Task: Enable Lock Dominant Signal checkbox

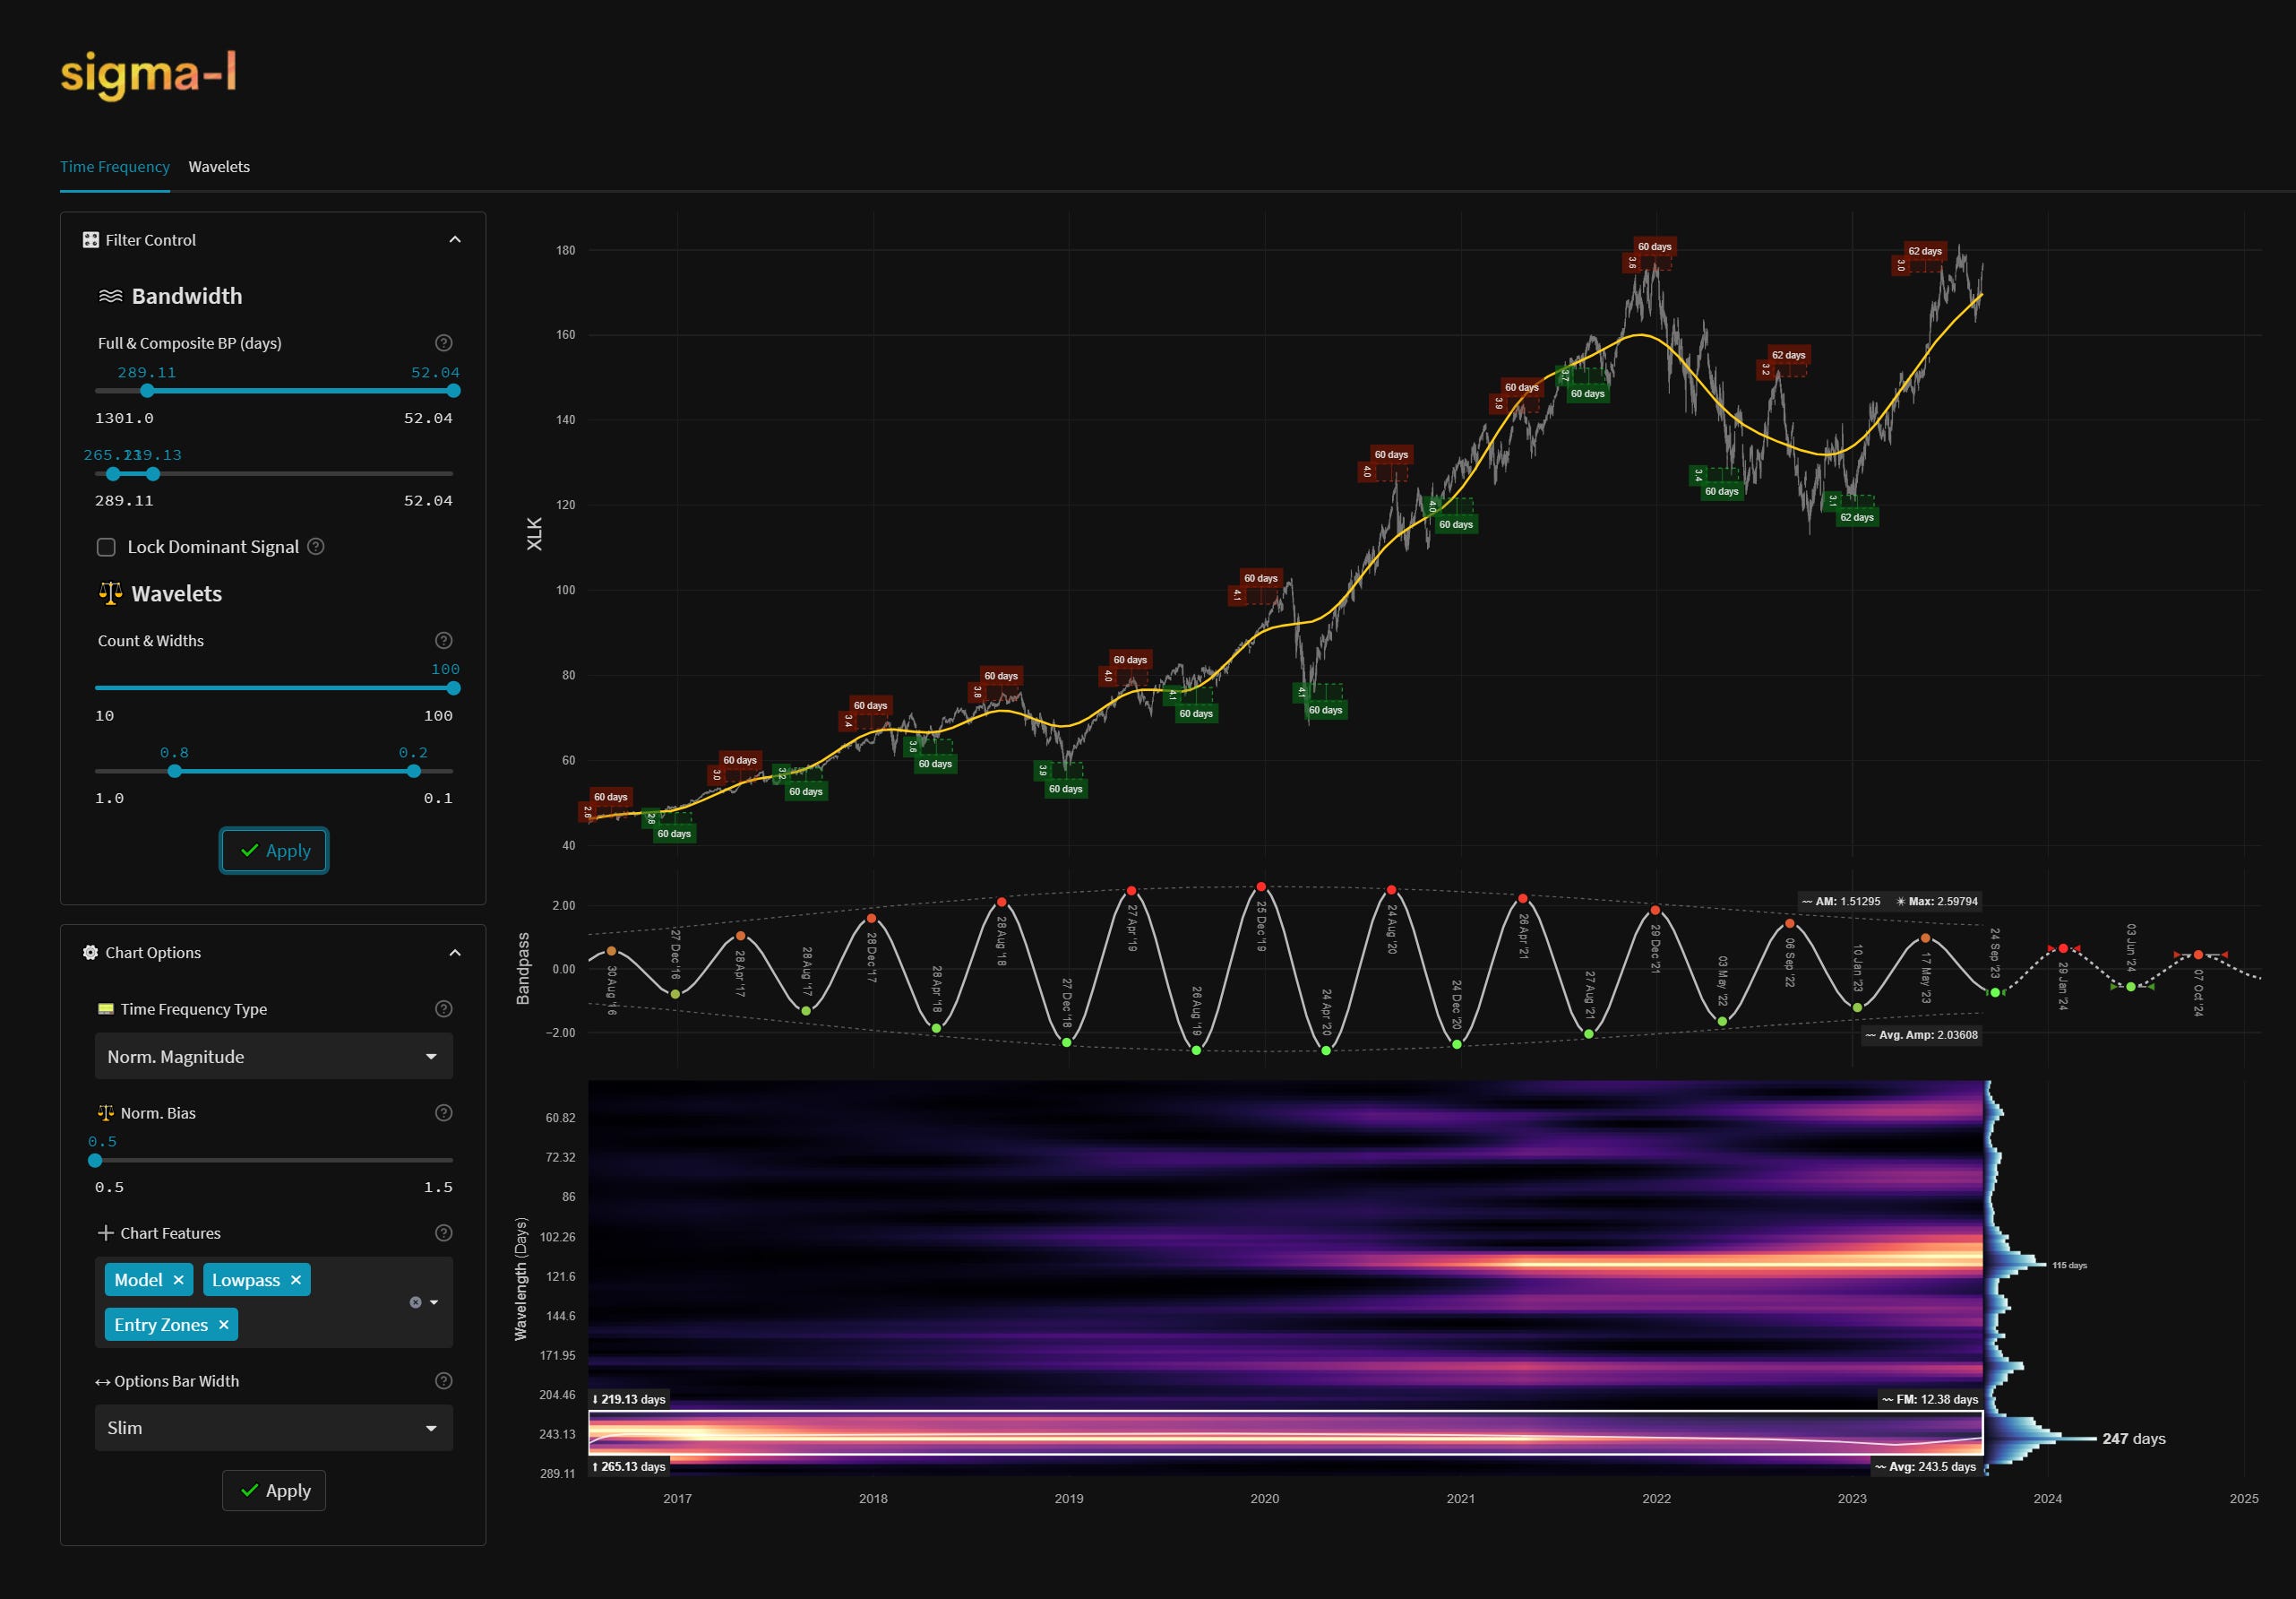Action: tap(106, 548)
